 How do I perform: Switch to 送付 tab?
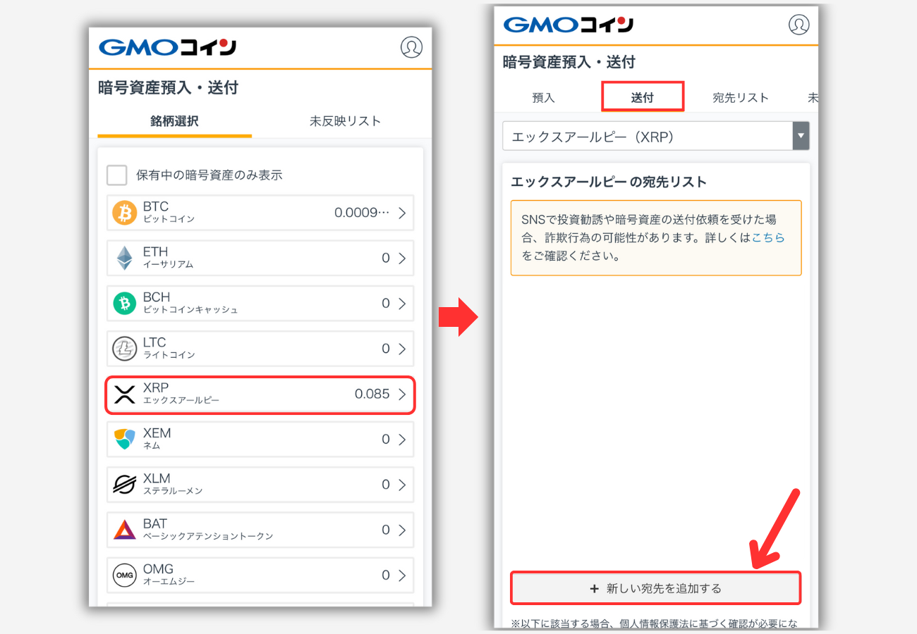(x=643, y=97)
